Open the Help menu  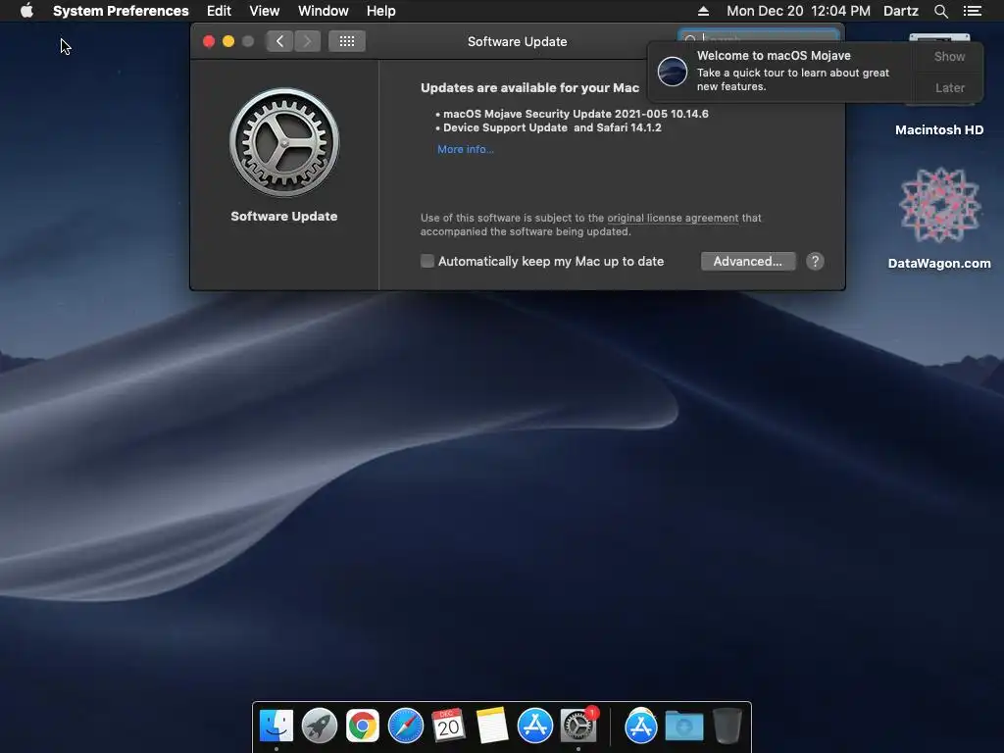[x=381, y=11]
